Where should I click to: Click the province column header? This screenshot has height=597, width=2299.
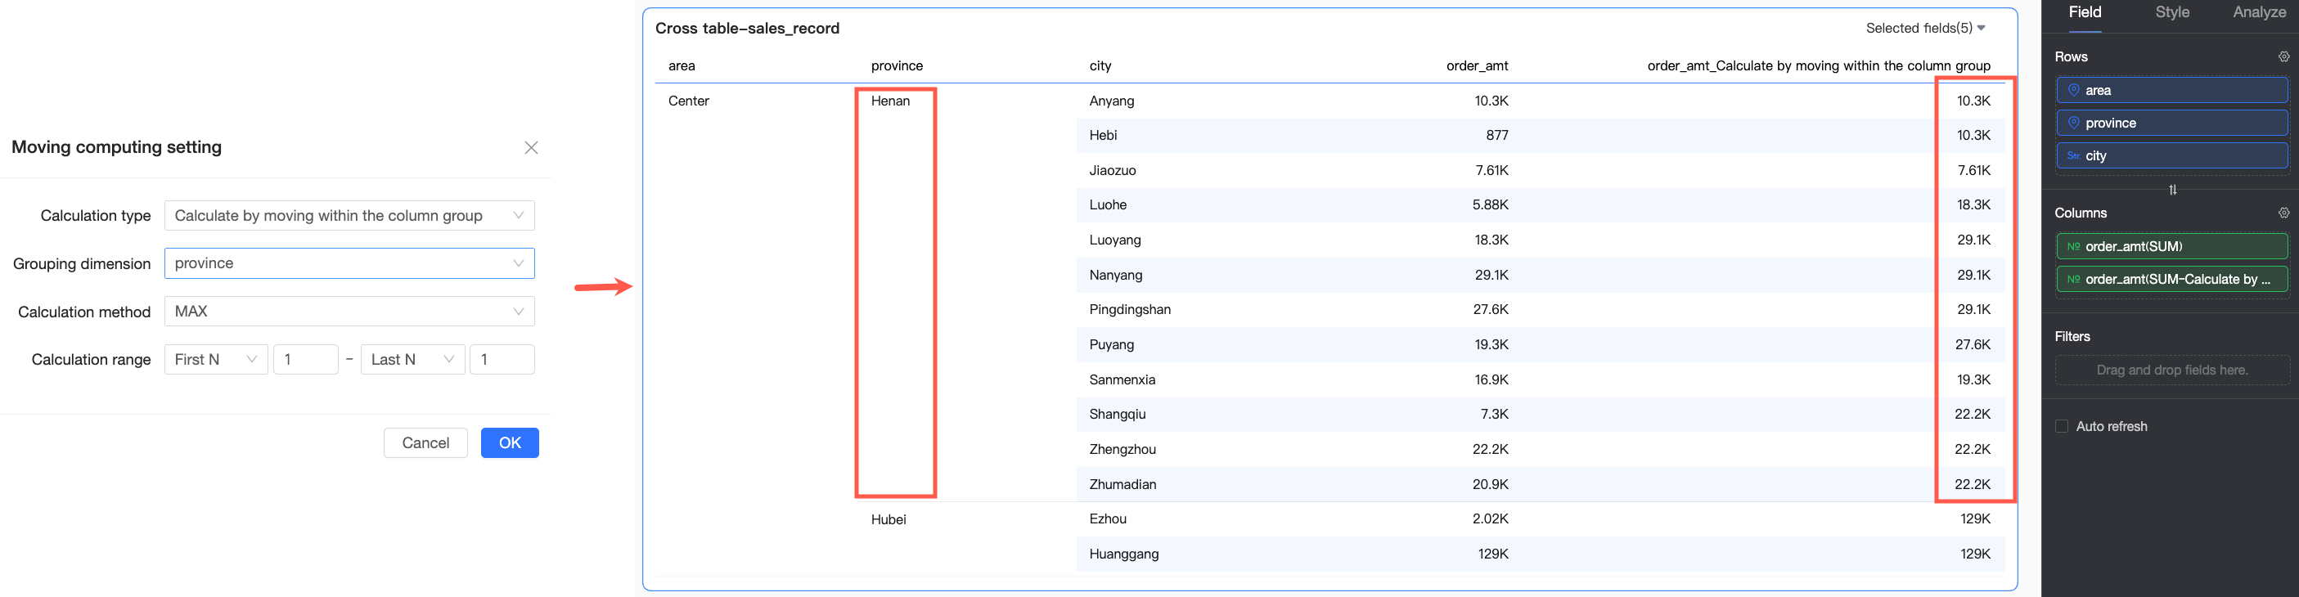coord(897,66)
